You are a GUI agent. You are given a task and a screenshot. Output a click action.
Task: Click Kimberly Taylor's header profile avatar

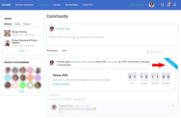(151, 5)
